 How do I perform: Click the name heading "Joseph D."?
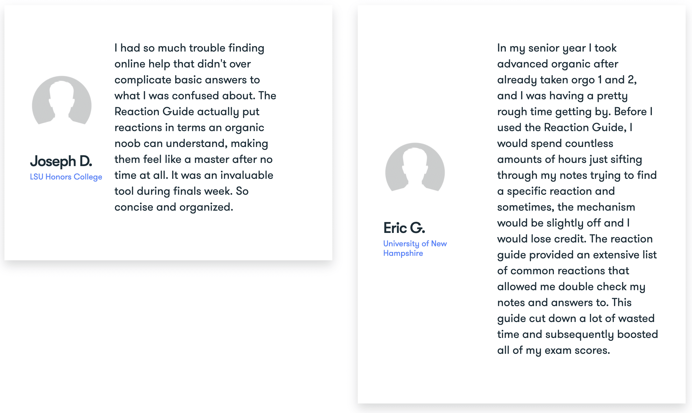coord(61,161)
